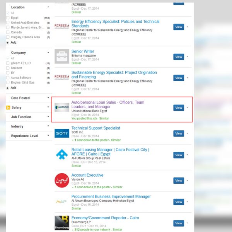Viewport: 232px width, 232px height.
Task: Collapse the Location filter section
Action: click(x=48, y=7)
